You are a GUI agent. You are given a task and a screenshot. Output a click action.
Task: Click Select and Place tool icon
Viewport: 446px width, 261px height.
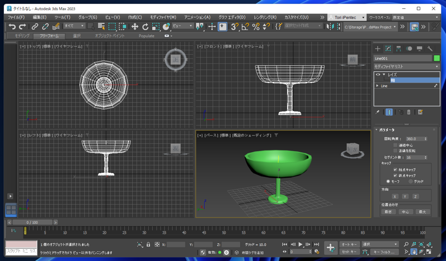(x=166, y=26)
